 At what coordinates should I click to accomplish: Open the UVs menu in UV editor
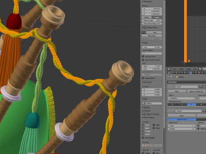[x=195, y=69]
